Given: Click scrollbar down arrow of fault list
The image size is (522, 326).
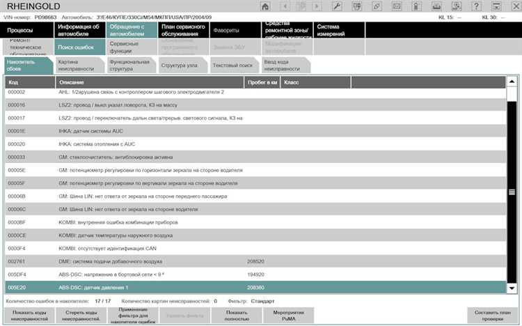Looking at the screenshot, I should pyautogui.click(x=512, y=288).
